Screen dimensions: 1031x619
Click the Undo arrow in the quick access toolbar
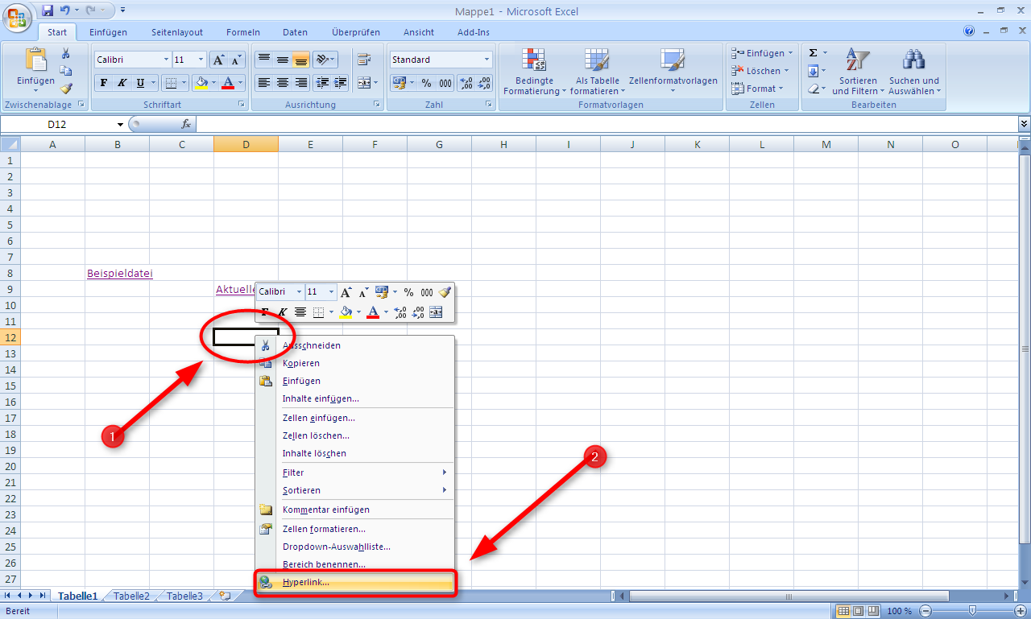65,11
